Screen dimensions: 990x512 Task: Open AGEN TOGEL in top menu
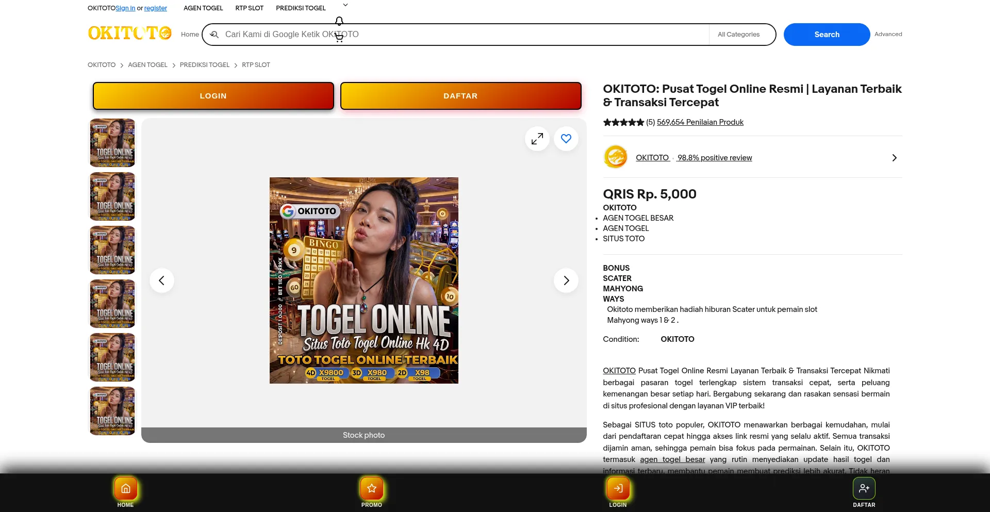pyautogui.click(x=203, y=8)
